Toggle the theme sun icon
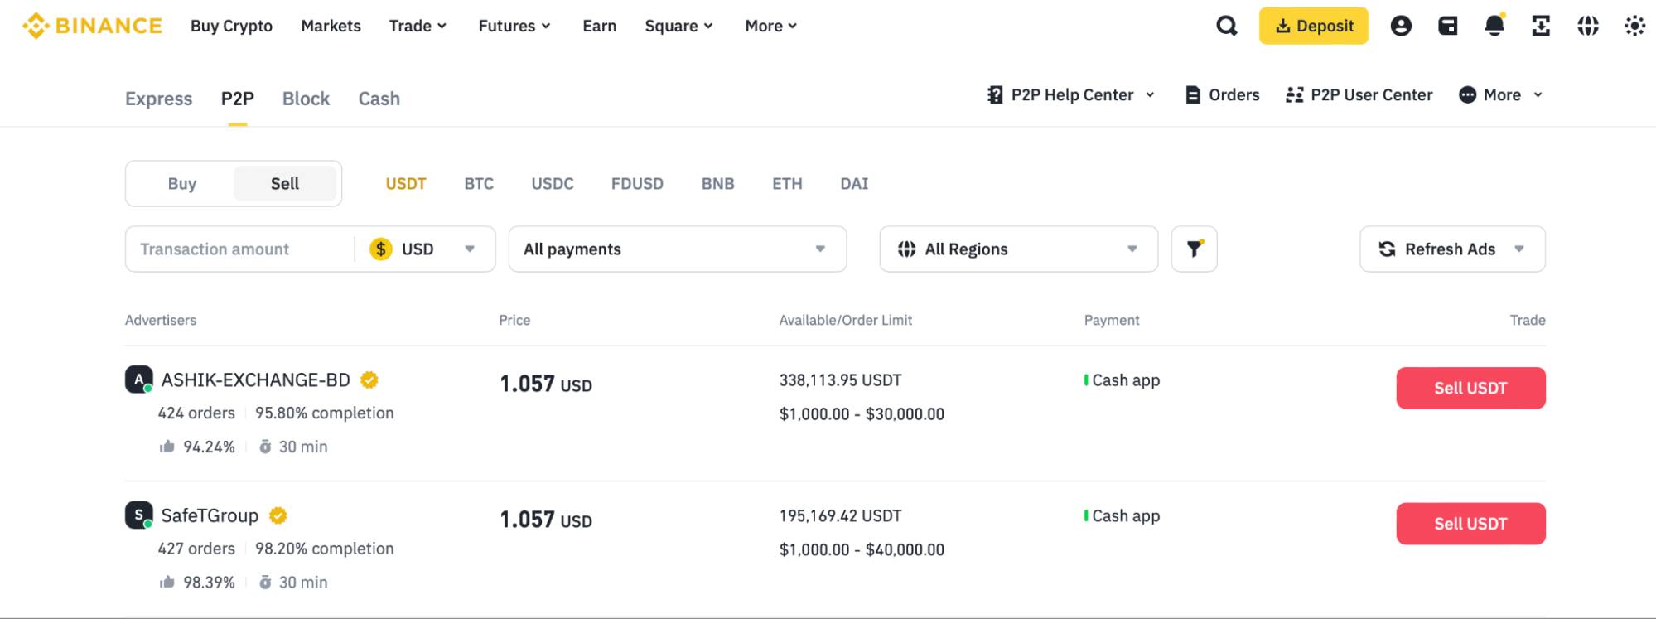Screen dimensions: 1656x619 pos(1634,26)
